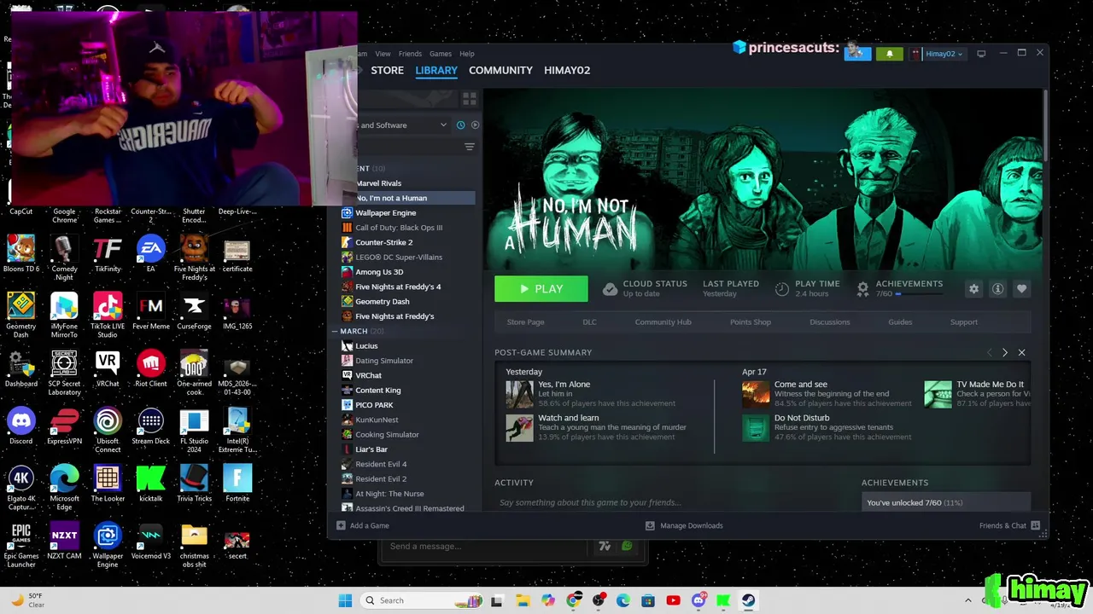Open Stream Deck desktop shortcut
1093x614 pixels.
[151, 426]
